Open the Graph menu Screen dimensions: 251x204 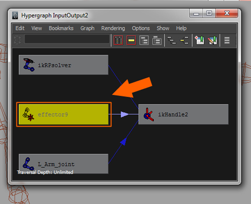87,28
